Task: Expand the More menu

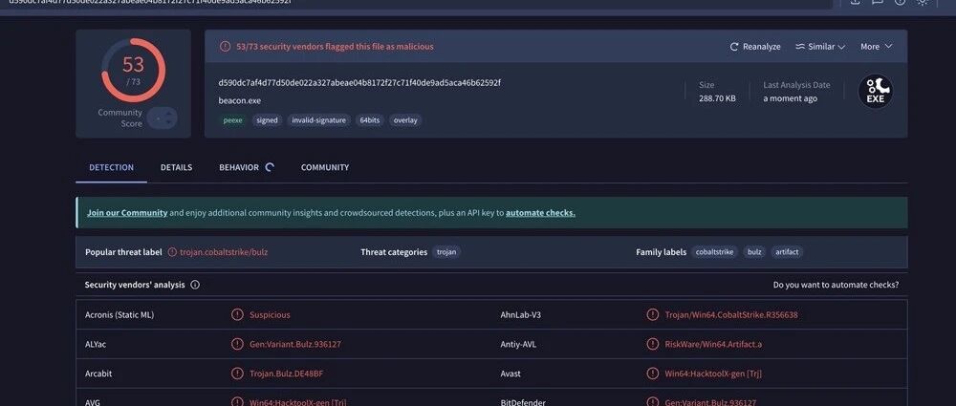Action: [876, 46]
